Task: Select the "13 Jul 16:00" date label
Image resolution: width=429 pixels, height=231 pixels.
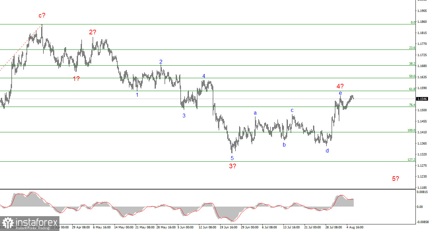Action: (291, 227)
